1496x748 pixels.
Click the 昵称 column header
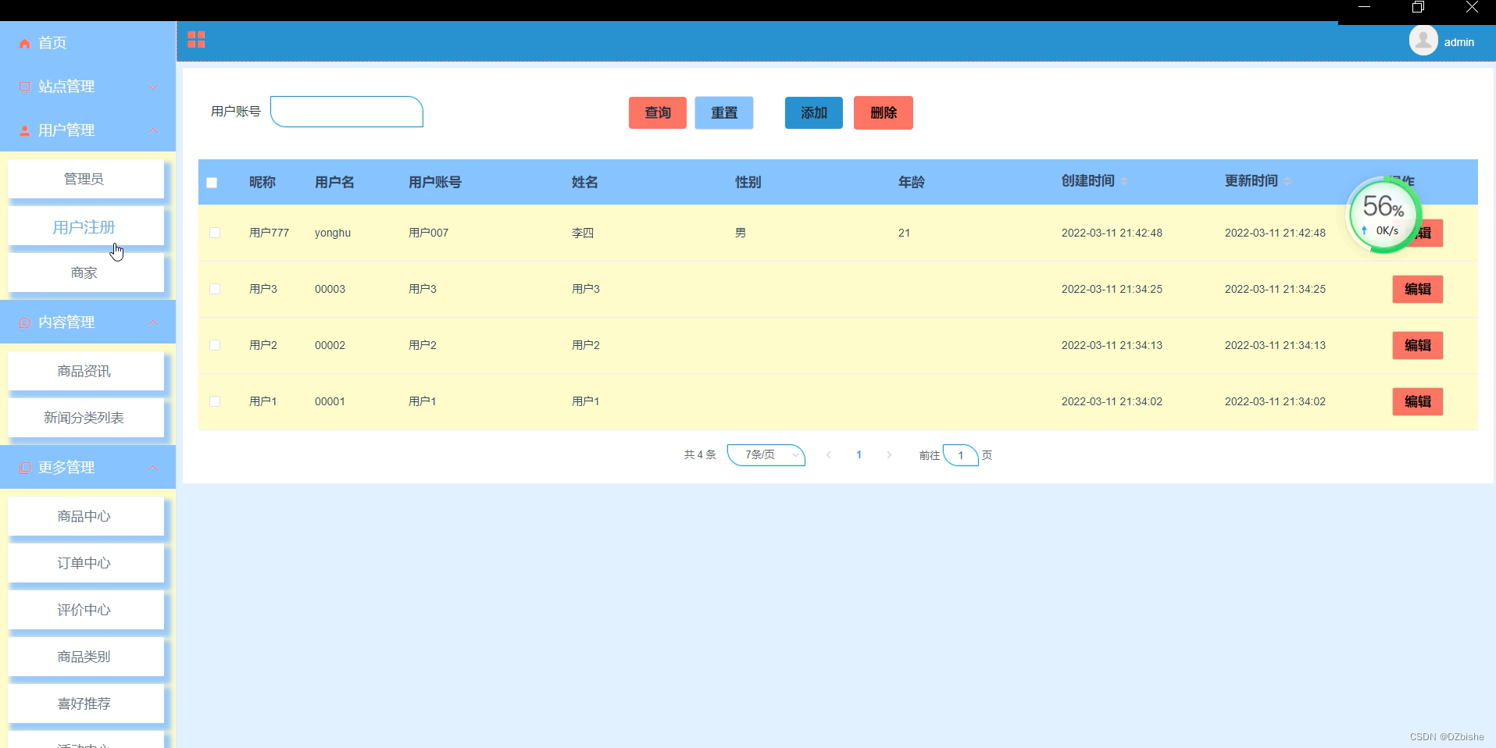(262, 182)
